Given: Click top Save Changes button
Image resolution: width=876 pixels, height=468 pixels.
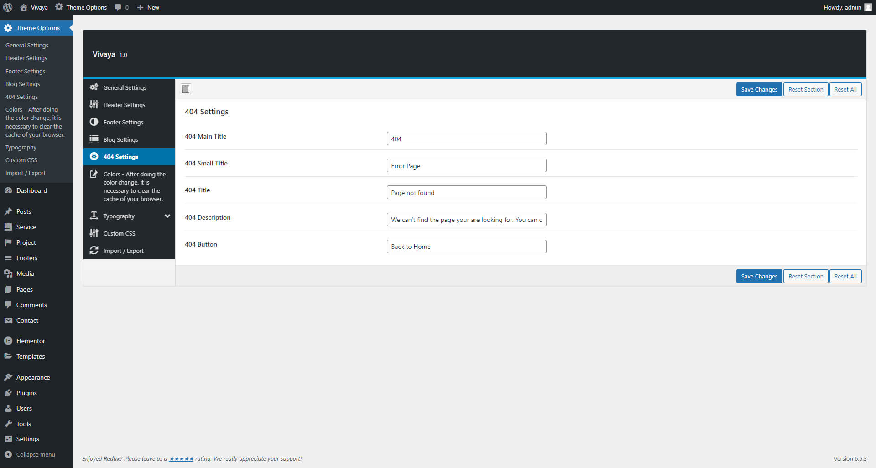Looking at the screenshot, I should click(759, 89).
